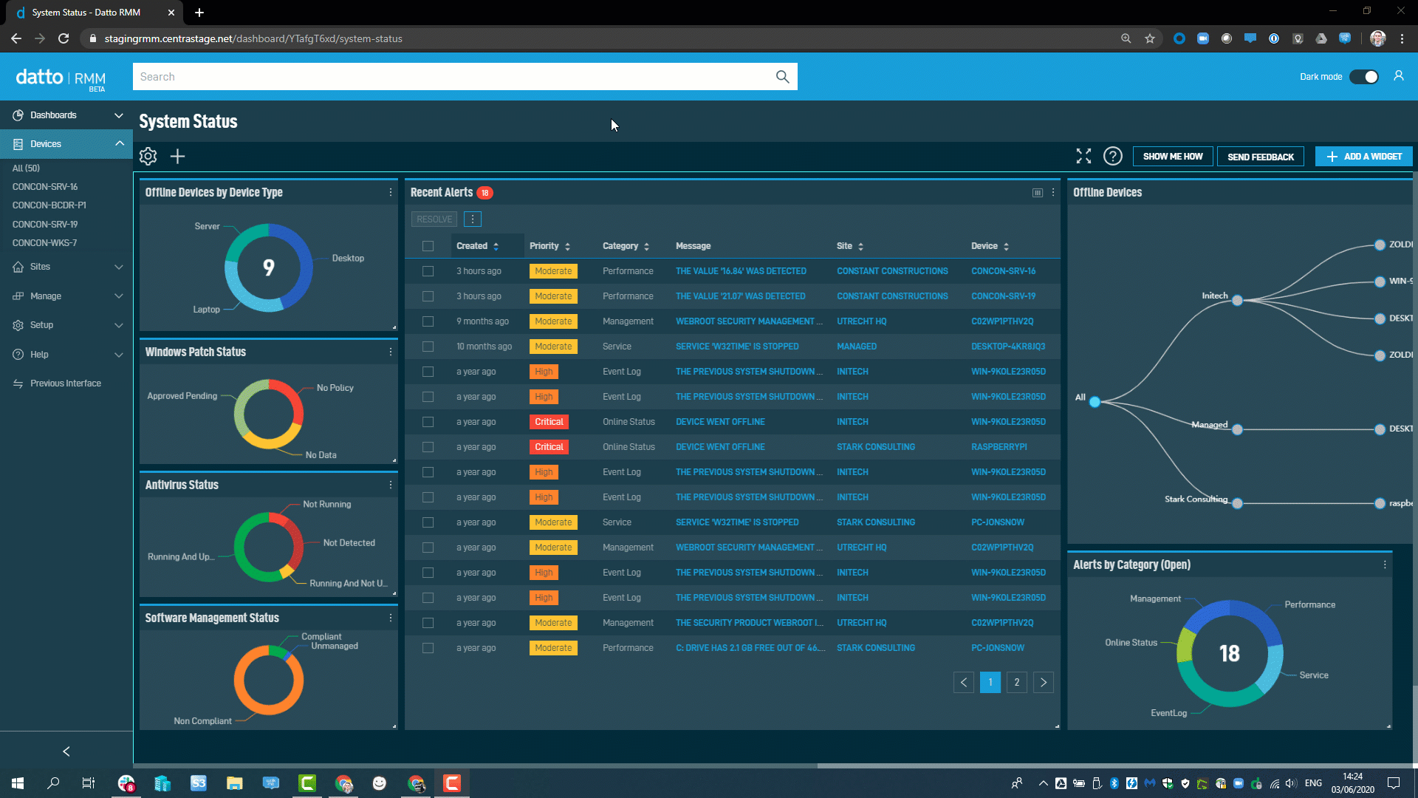
Task: Click the Initech node in Offline Devices graph
Action: point(1237,300)
